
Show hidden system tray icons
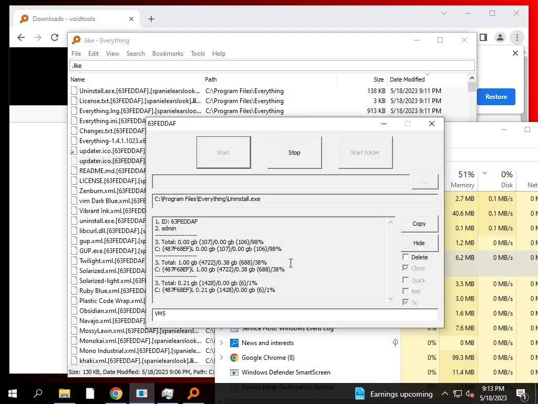coord(444,393)
